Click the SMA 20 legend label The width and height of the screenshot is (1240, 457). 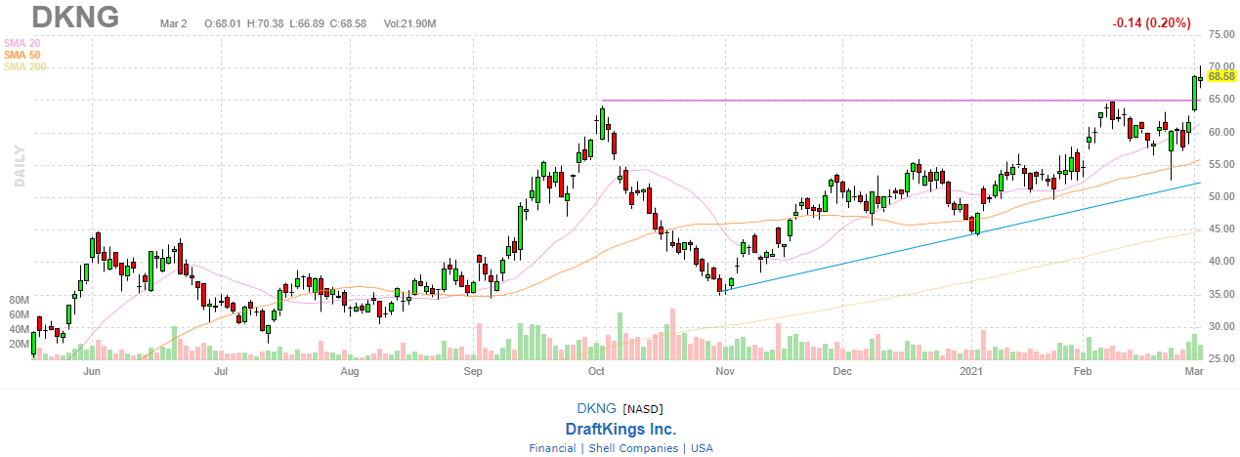(x=22, y=43)
